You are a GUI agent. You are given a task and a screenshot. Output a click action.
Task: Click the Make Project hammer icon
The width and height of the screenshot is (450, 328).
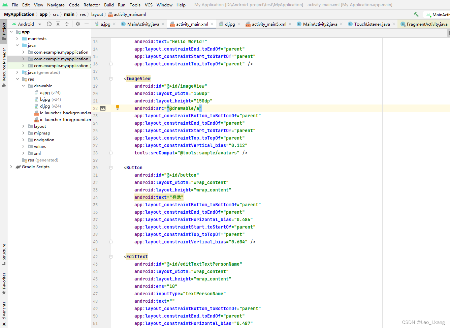(416, 14)
